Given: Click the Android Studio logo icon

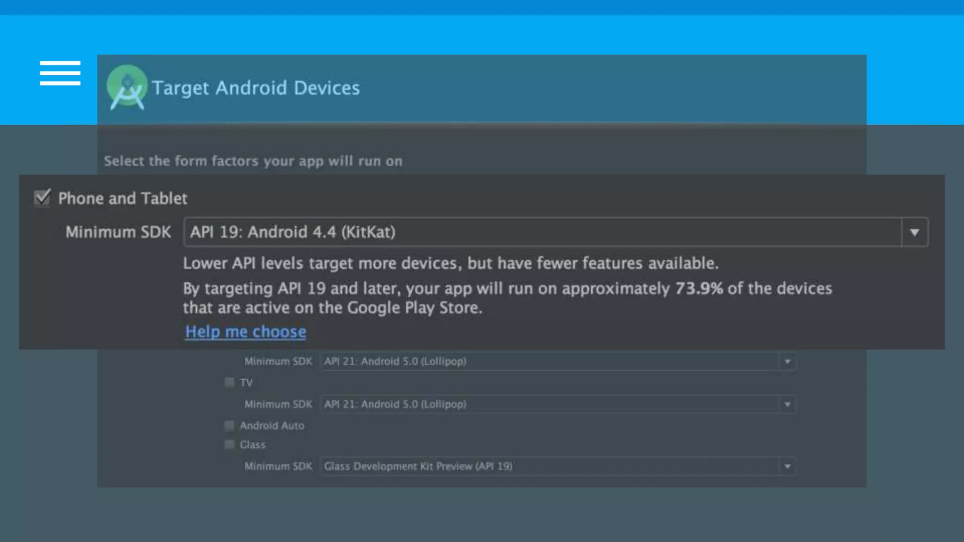Looking at the screenshot, I should [127, 88].
